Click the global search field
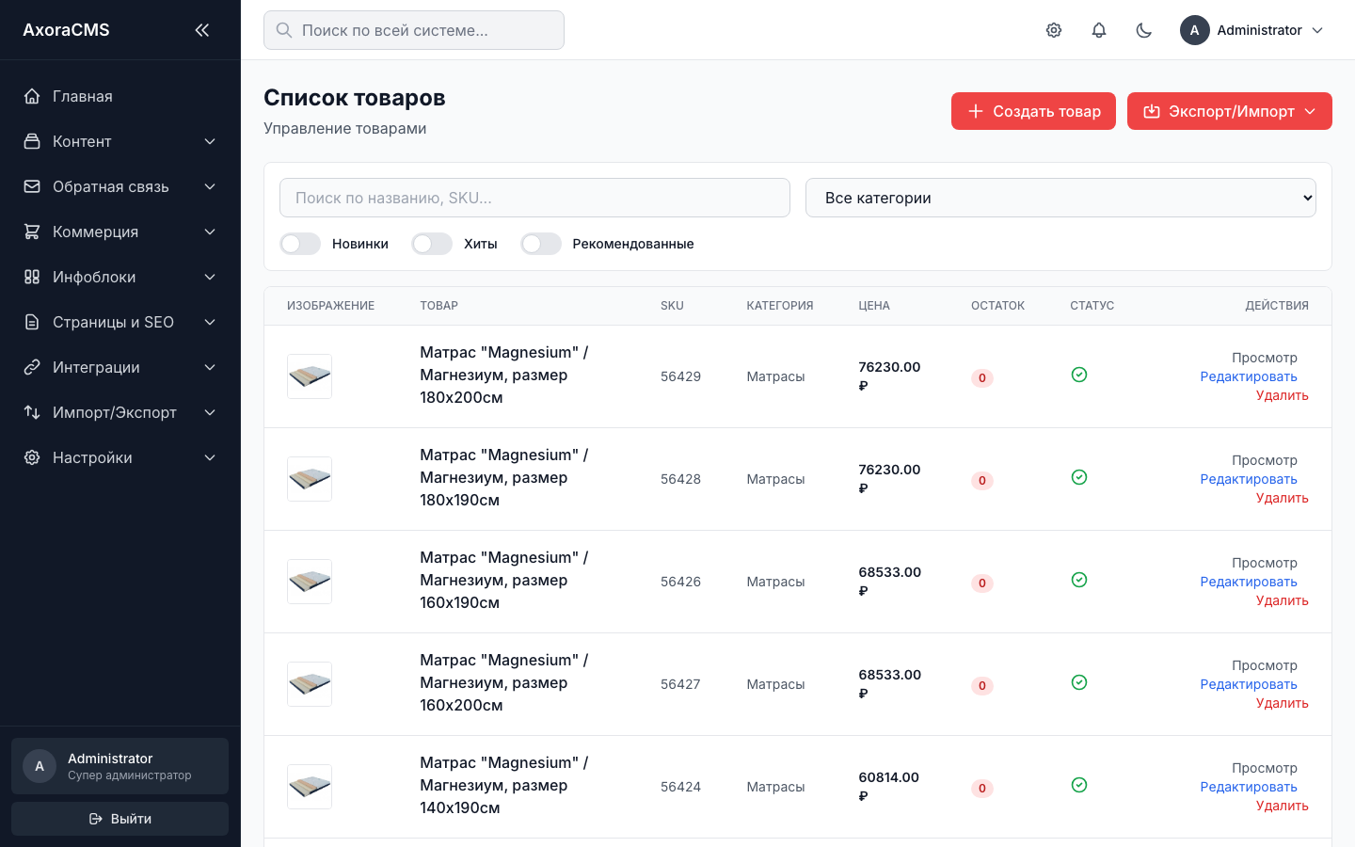The height and width of the screenshot is (847, 1355). coord(414,30)
